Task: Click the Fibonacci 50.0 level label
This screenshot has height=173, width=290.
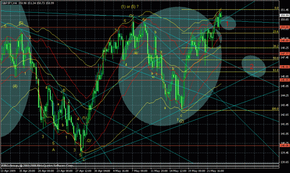Action: coord(276,58)
